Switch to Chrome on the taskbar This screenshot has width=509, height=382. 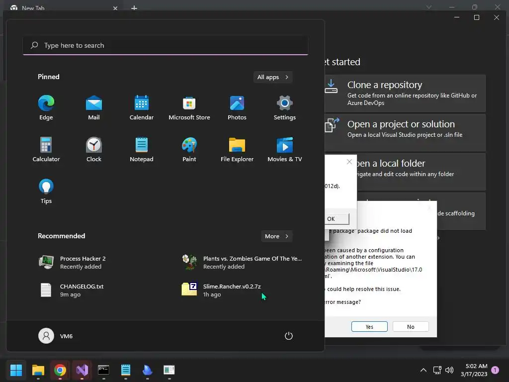point(60,370)
